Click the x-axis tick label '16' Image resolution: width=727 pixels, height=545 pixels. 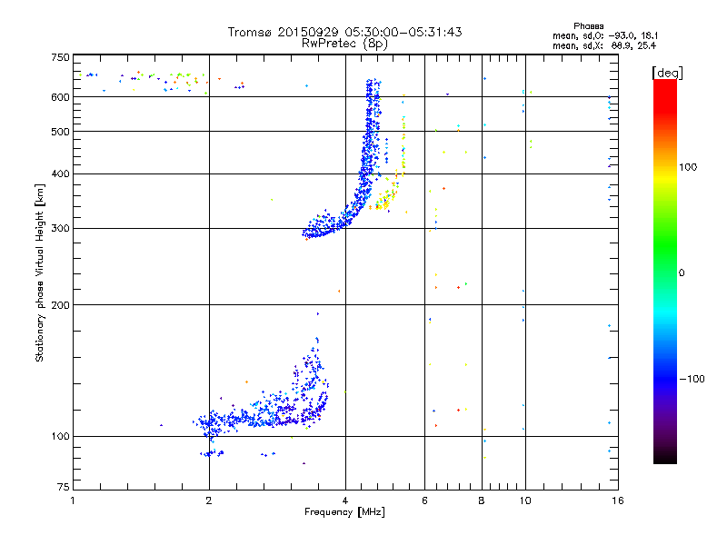coord(618,500)
